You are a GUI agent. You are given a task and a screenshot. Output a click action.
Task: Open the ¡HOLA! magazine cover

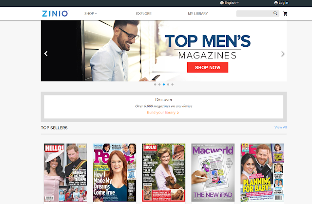point(164,173)
